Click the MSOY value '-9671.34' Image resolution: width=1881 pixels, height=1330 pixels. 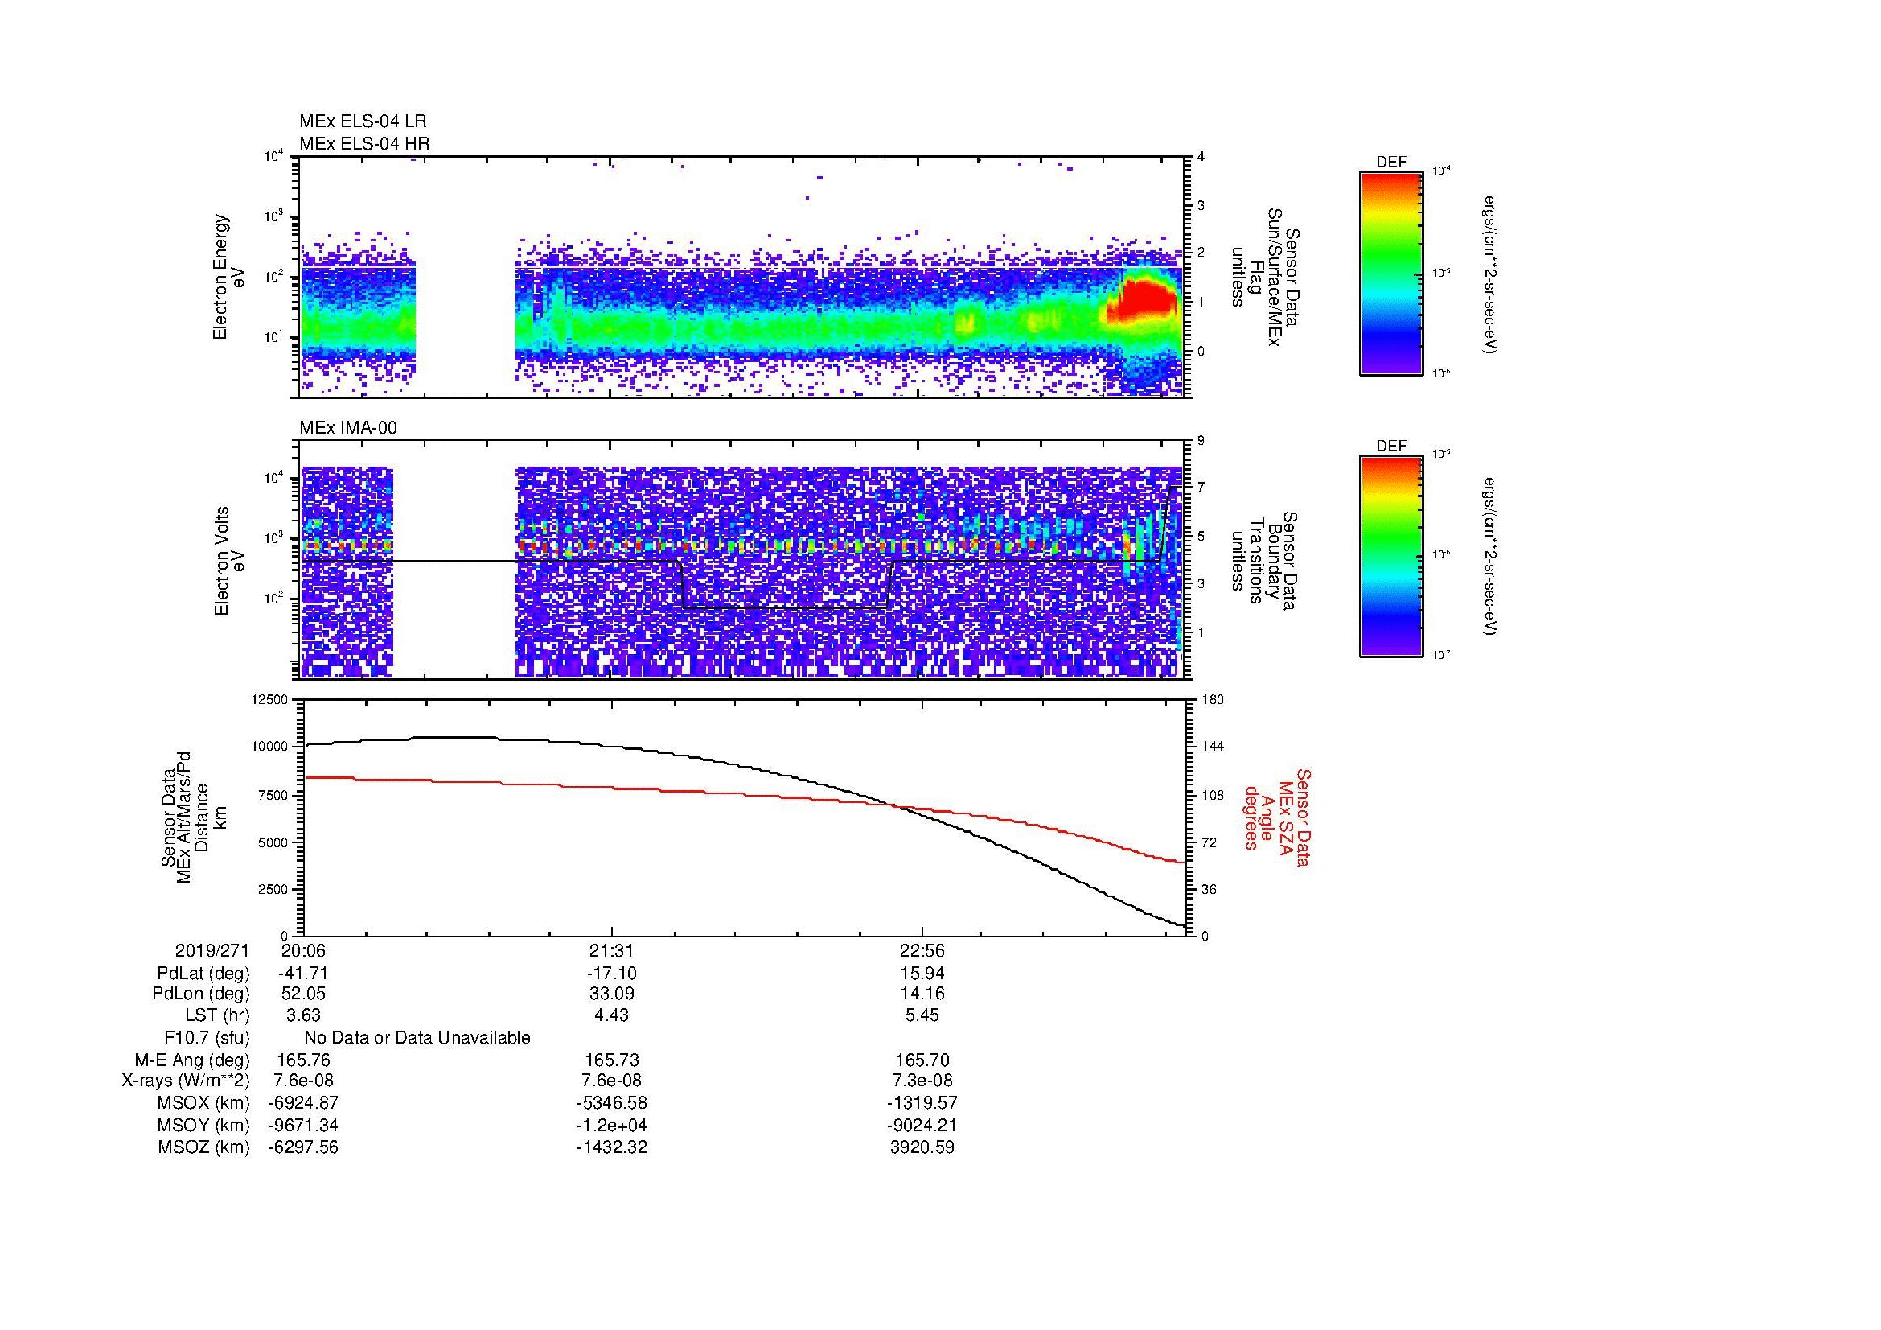[x=303, y=1125]
